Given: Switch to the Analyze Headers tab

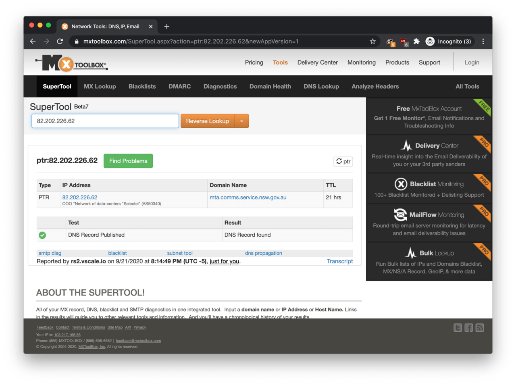Looking at the screenshot, I should 375,86.
